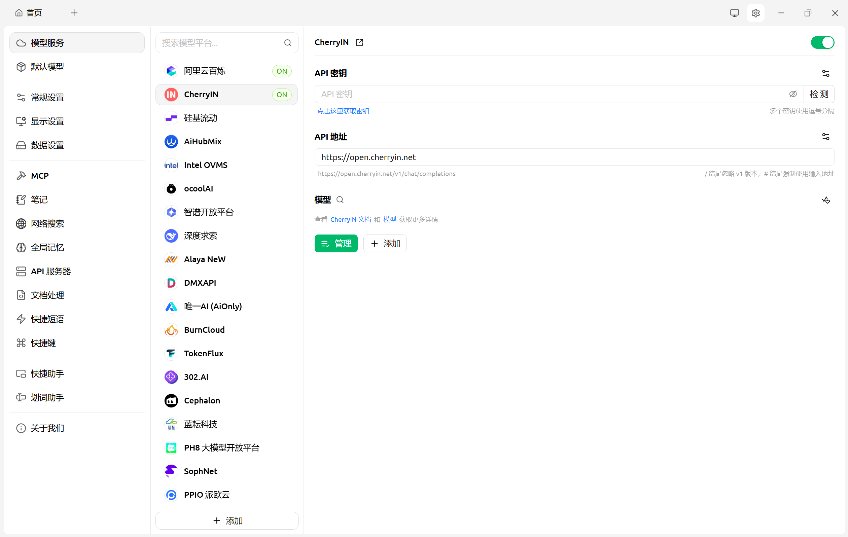Click 添加 button to add a model
The image size is (848, 537).
[x=385, y=243]
